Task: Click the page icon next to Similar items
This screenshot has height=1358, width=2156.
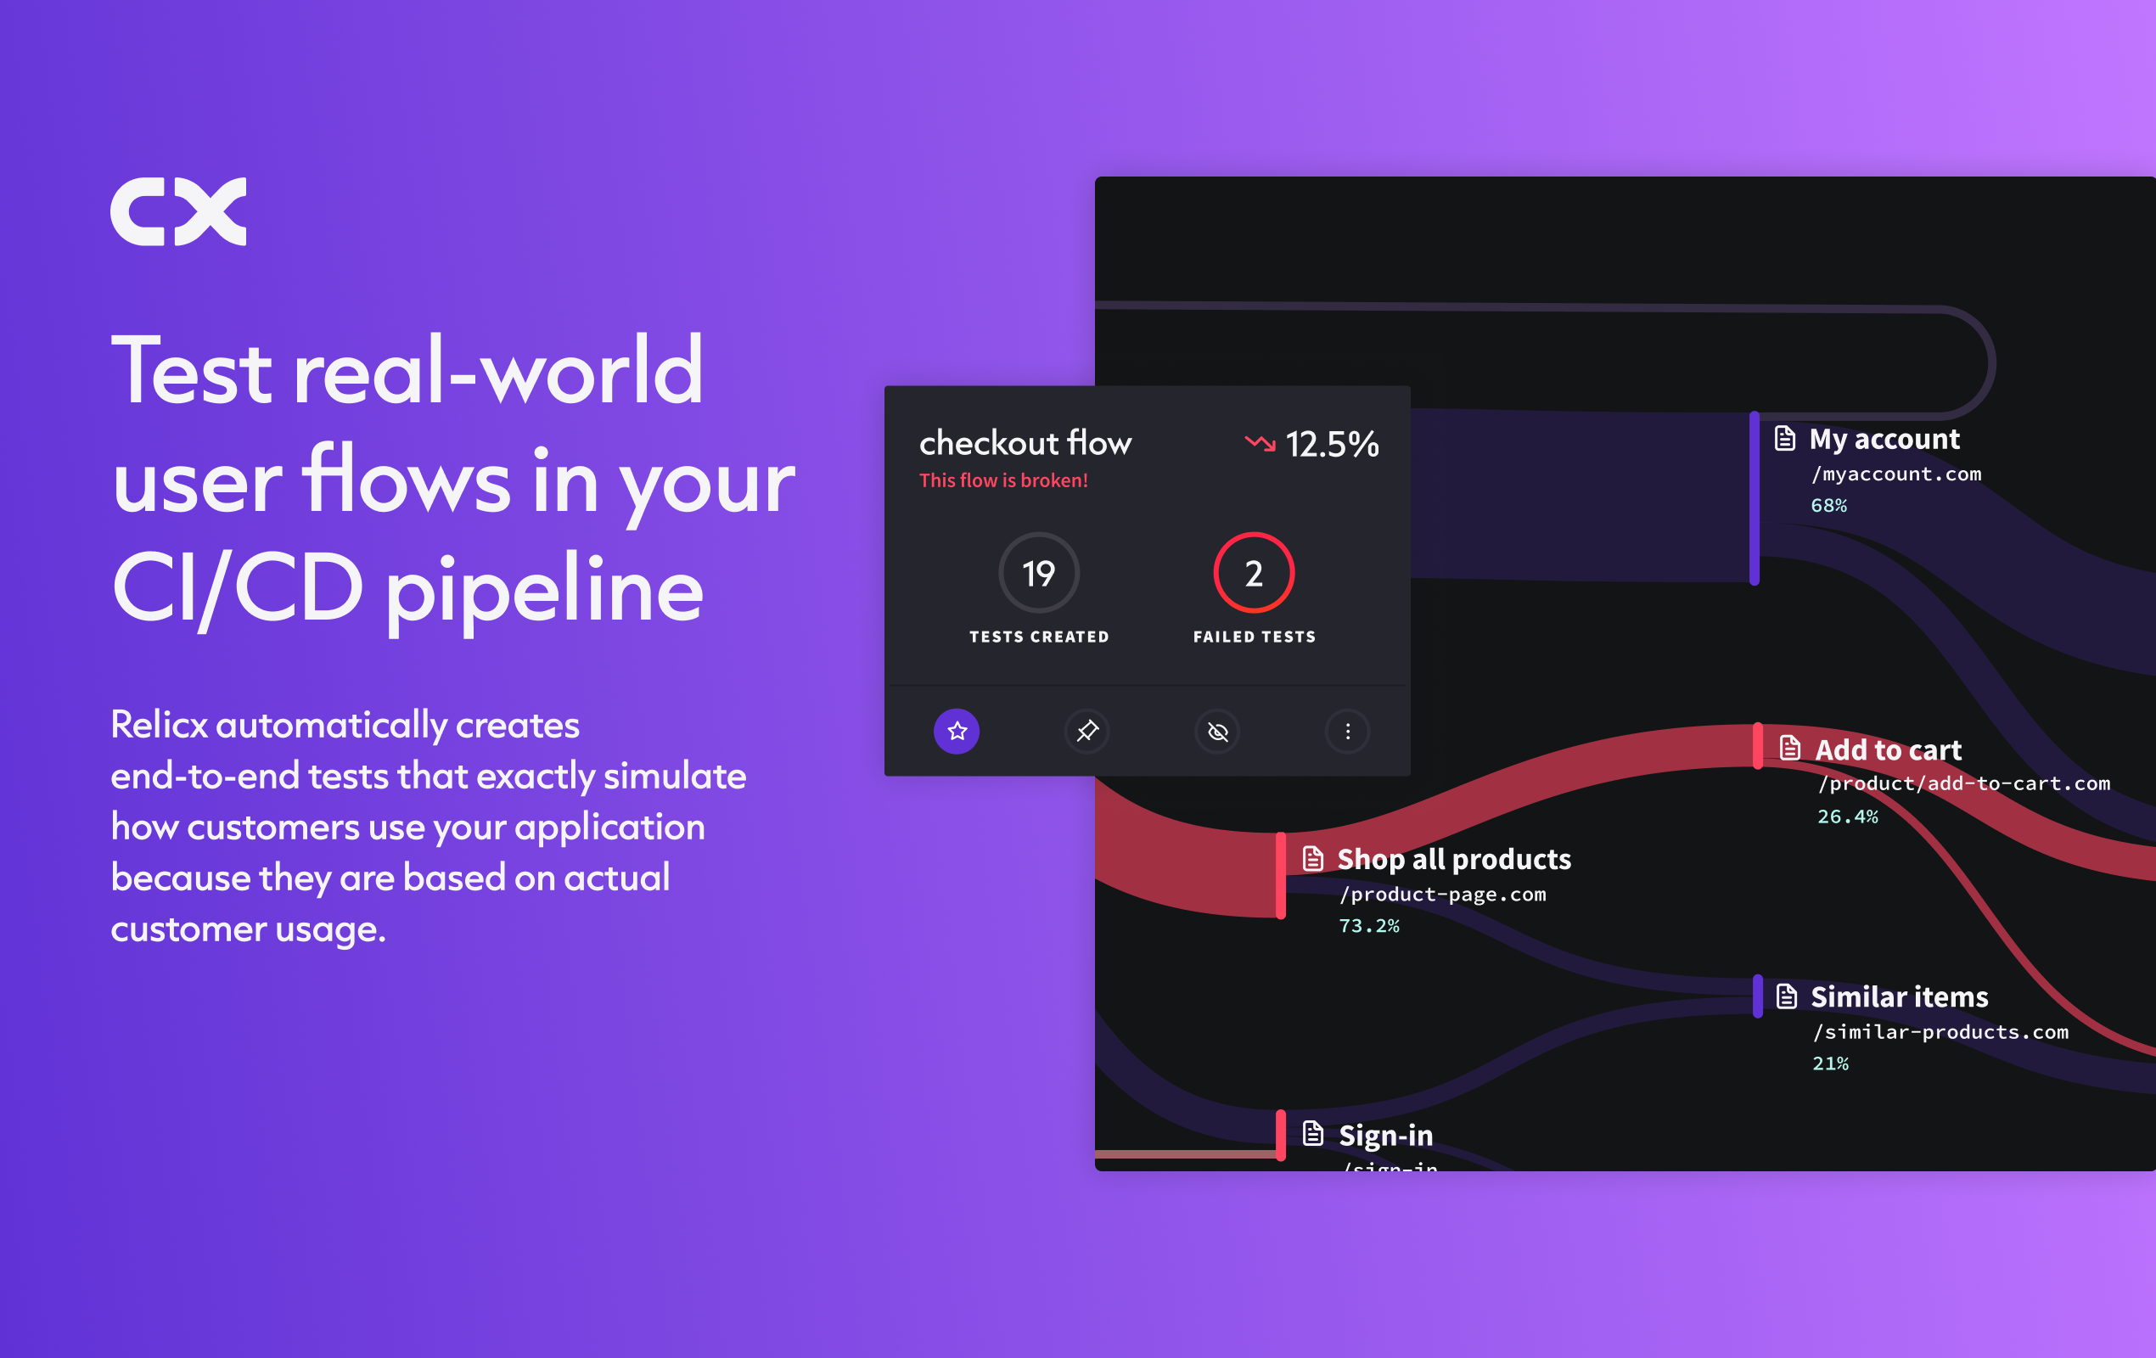Action: tap(1786, 995)
